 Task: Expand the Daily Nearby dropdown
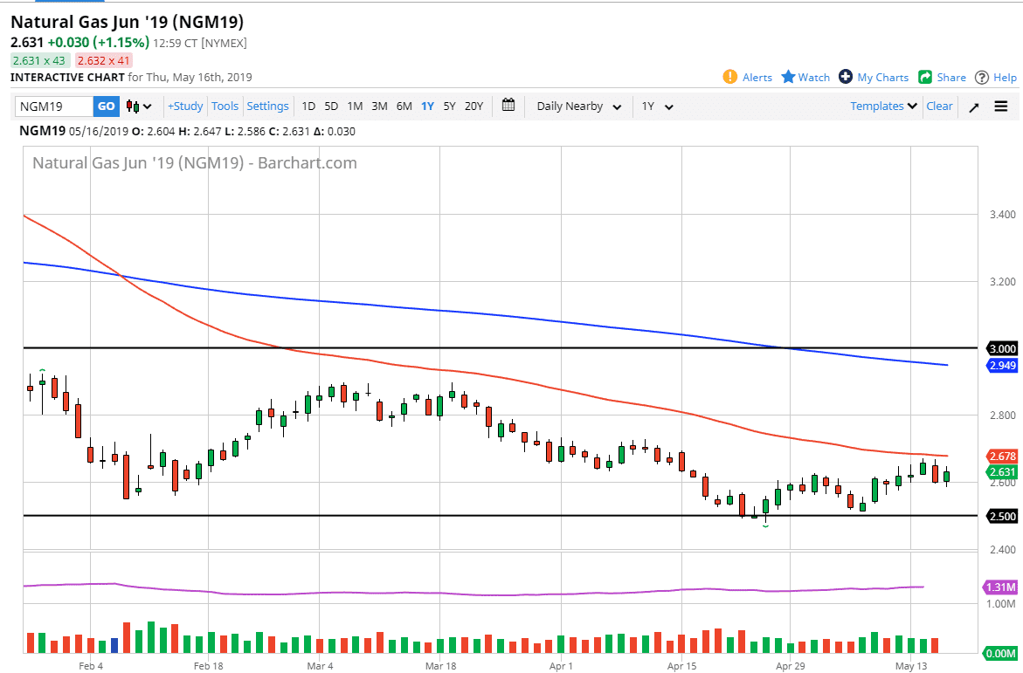tap(578, 106)
